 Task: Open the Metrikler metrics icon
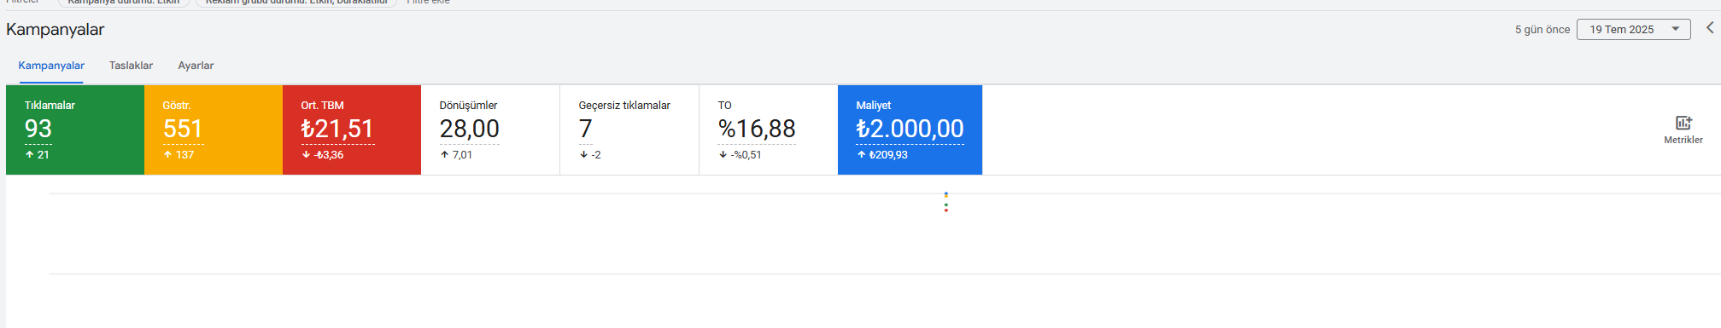[1683, 129]
